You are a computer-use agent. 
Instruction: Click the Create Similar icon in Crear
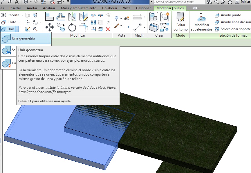[x=165, y=17]
